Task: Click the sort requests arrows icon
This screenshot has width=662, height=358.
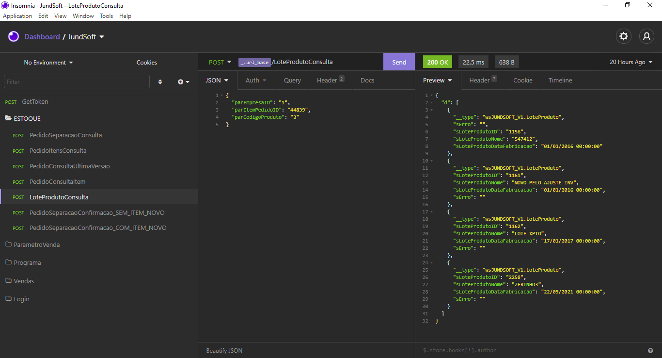Action: 160,82
